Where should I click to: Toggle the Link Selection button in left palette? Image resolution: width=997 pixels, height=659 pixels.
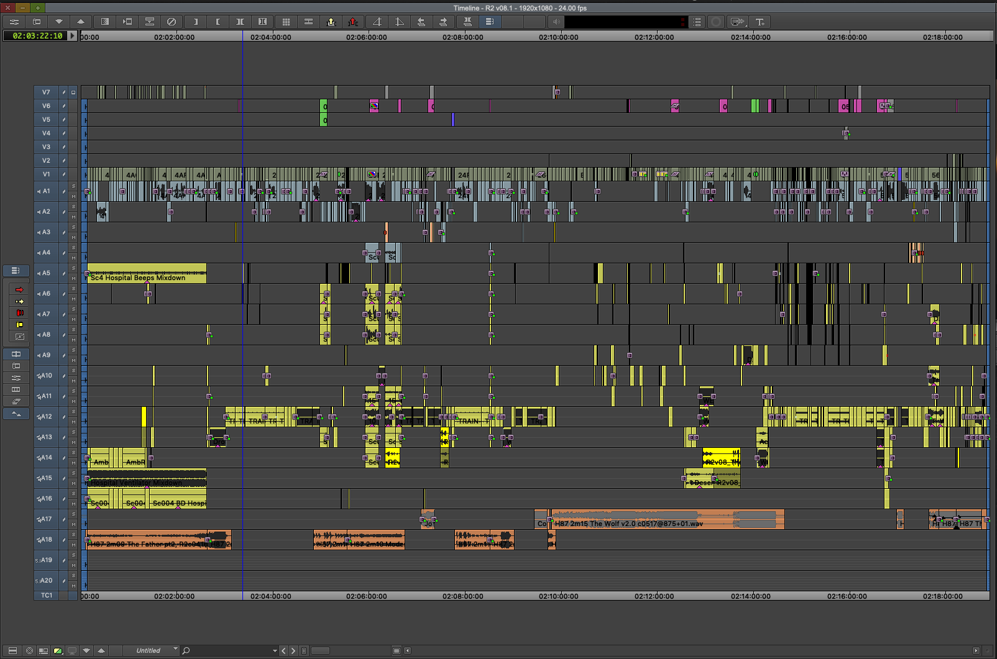(x=16, y=354)
